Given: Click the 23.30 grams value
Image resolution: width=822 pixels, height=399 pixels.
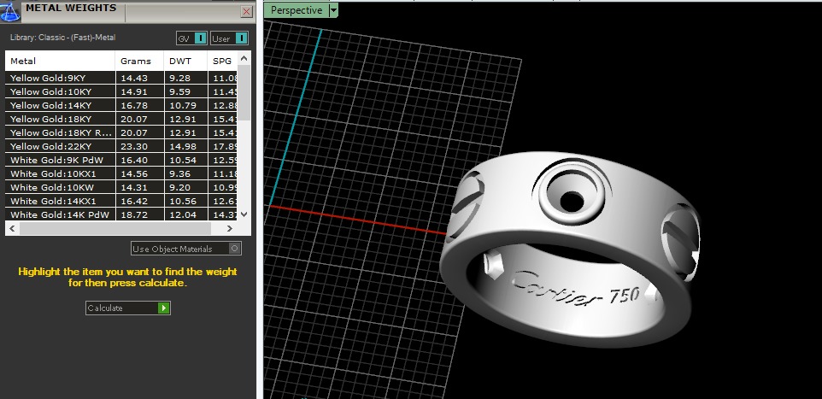Looking at the screenshot, I should coord(134,146).
